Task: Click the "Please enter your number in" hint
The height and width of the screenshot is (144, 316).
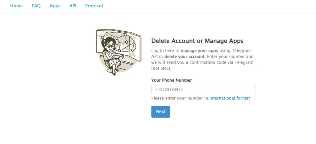Action: pyautogui.click(x=180, y=98)
